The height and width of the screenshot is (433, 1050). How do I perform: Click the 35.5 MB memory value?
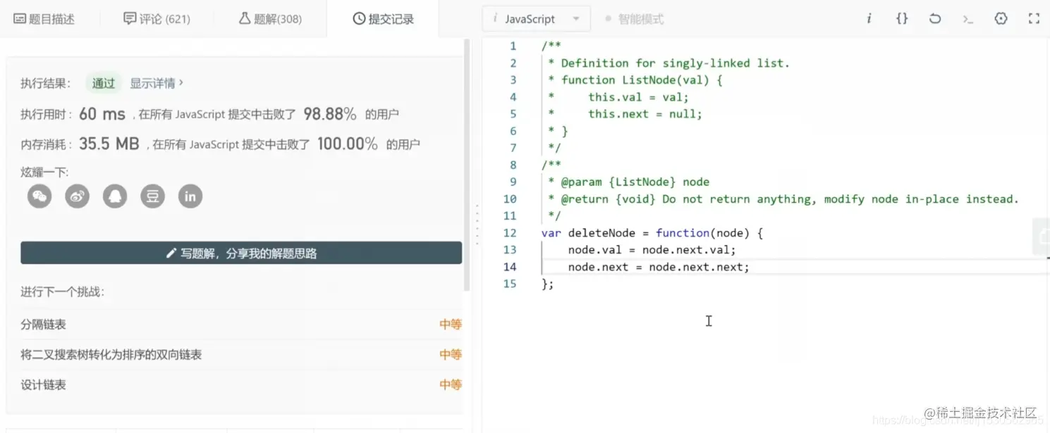point(109,144)
